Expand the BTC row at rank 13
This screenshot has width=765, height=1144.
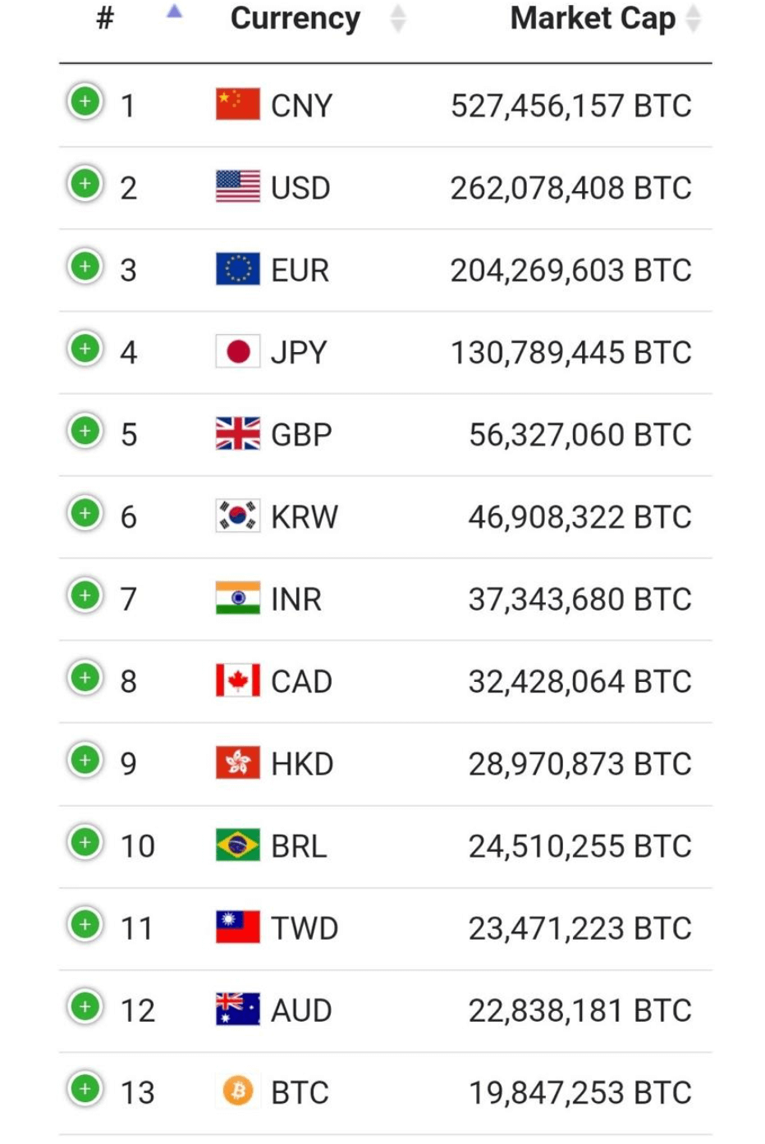pos(85,1089)
